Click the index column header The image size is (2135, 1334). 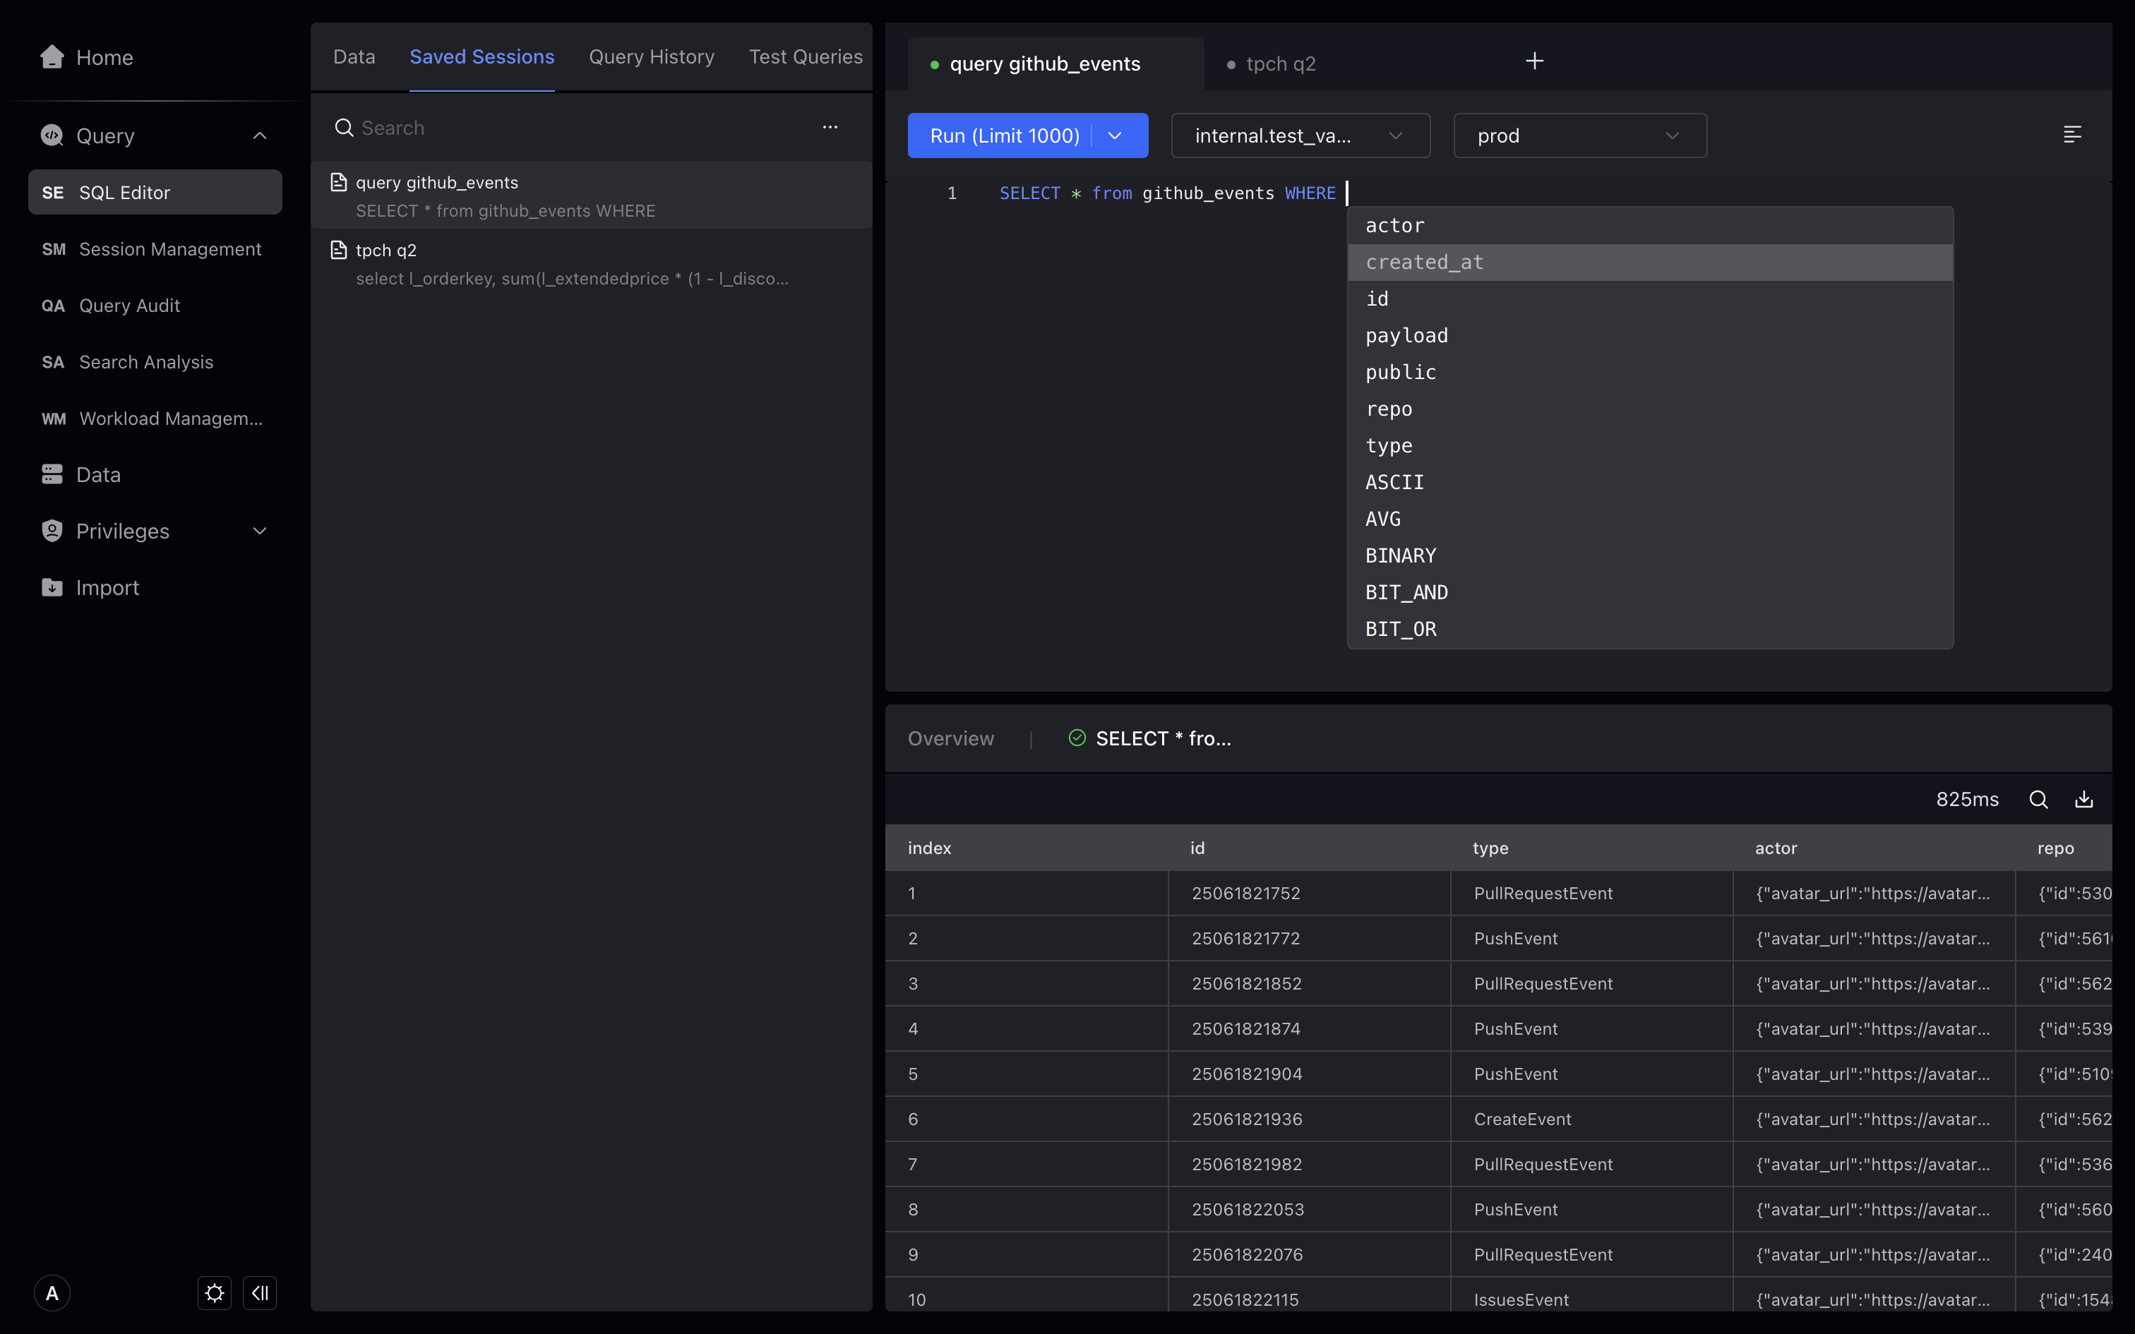coord(1027,848)
